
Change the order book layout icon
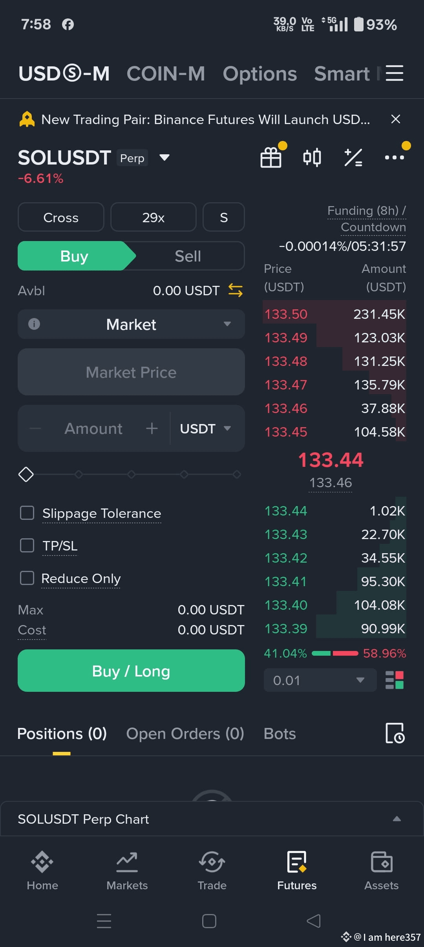(395, 680)
